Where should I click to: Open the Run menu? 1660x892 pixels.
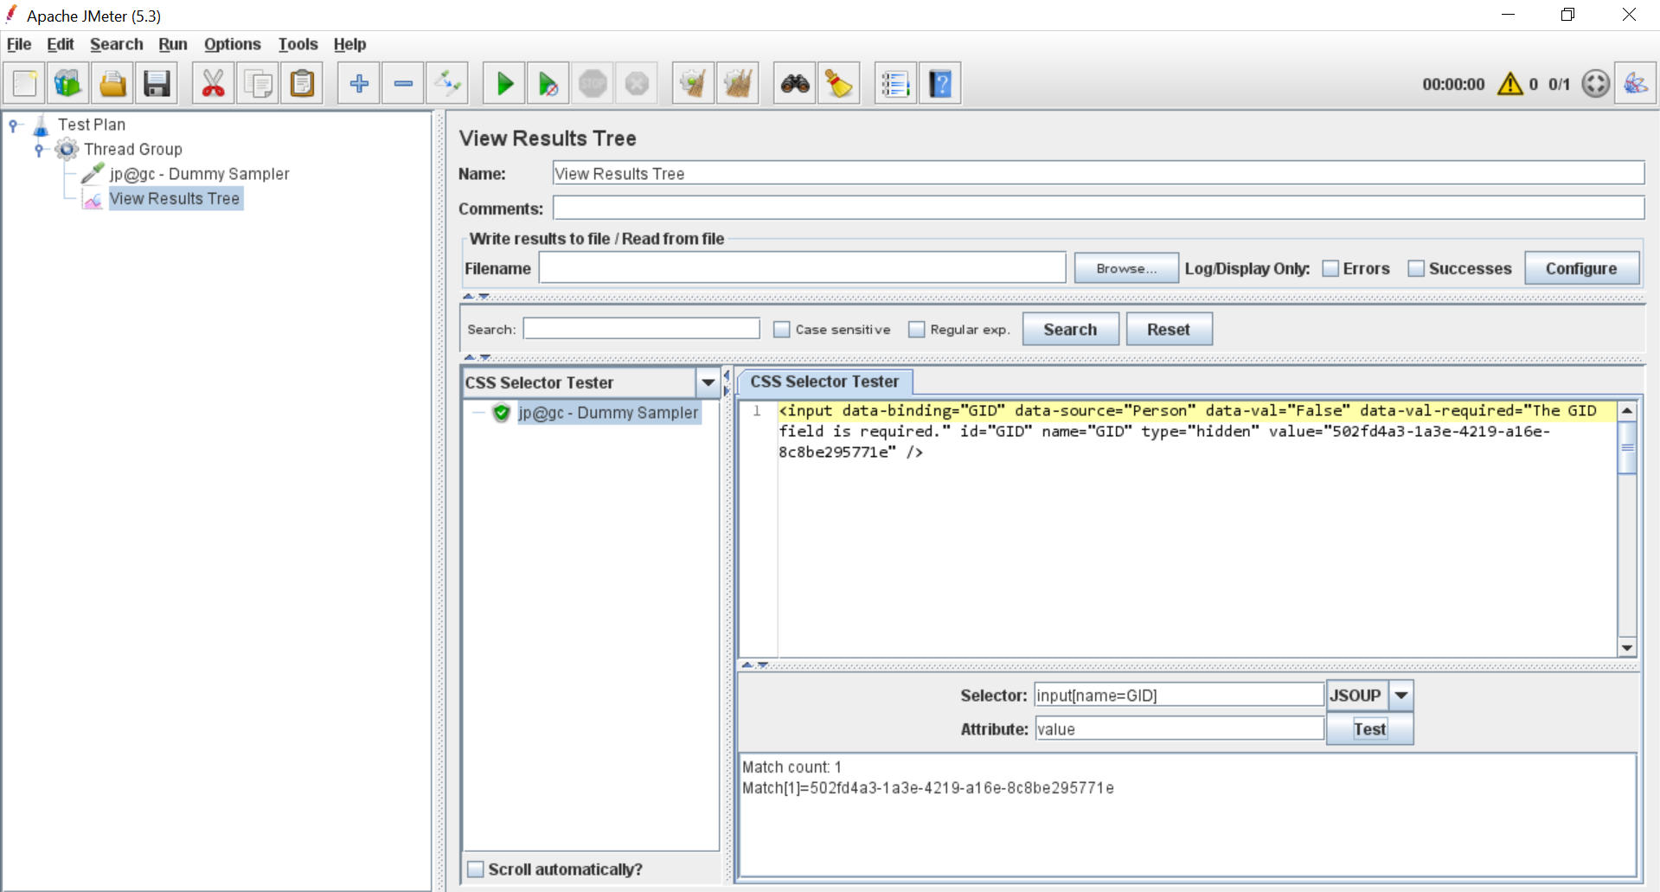coord(173,44)
